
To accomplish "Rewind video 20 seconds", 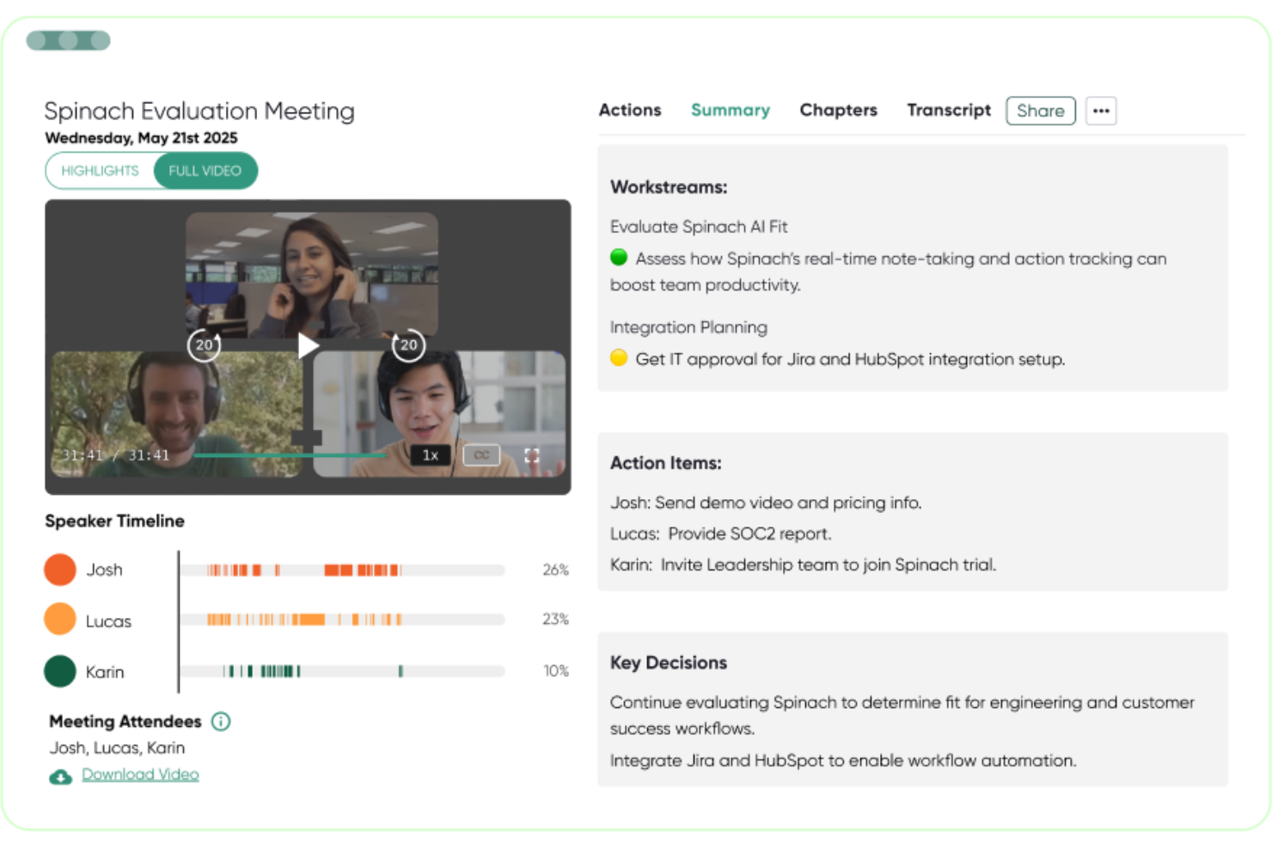I will pyautogui.click(x=205, y=345).
